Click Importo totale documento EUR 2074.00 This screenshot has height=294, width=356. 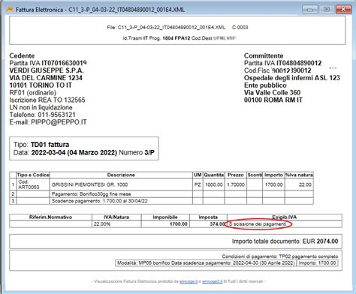tap(285, 241)
